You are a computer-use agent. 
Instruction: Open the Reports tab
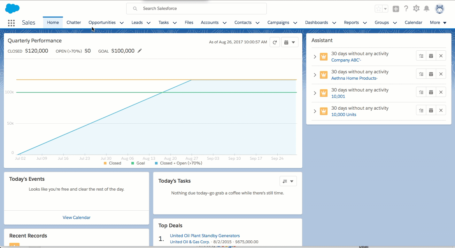pyautogui.click(x=351, y=23)
